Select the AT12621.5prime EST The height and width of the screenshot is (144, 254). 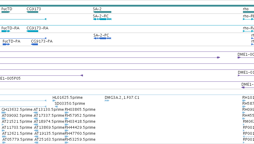pyautogui.click(x=17, y=134)
